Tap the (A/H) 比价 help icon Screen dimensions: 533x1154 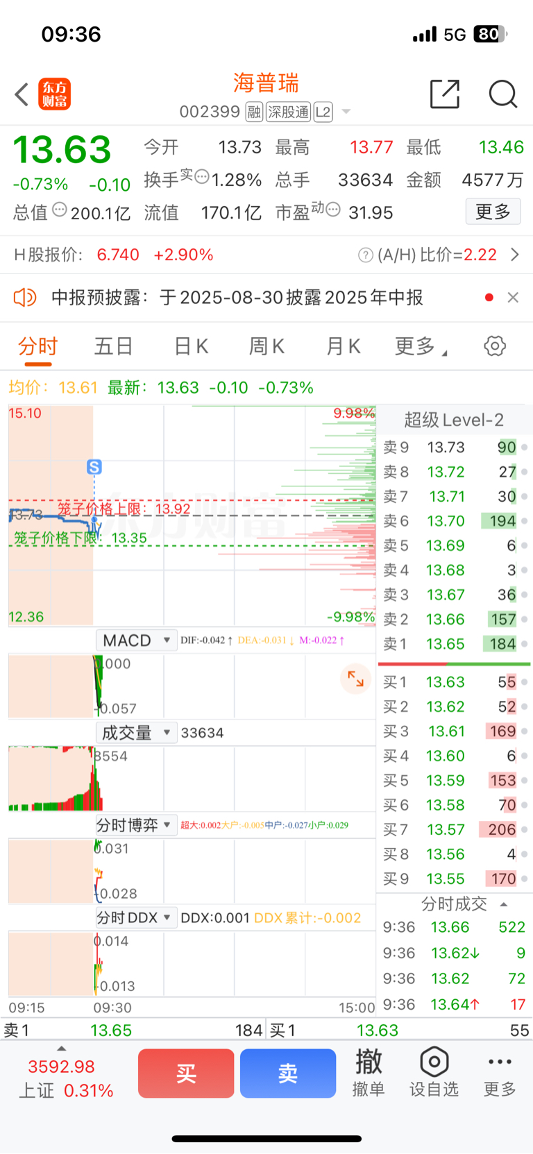click(366, 255)
